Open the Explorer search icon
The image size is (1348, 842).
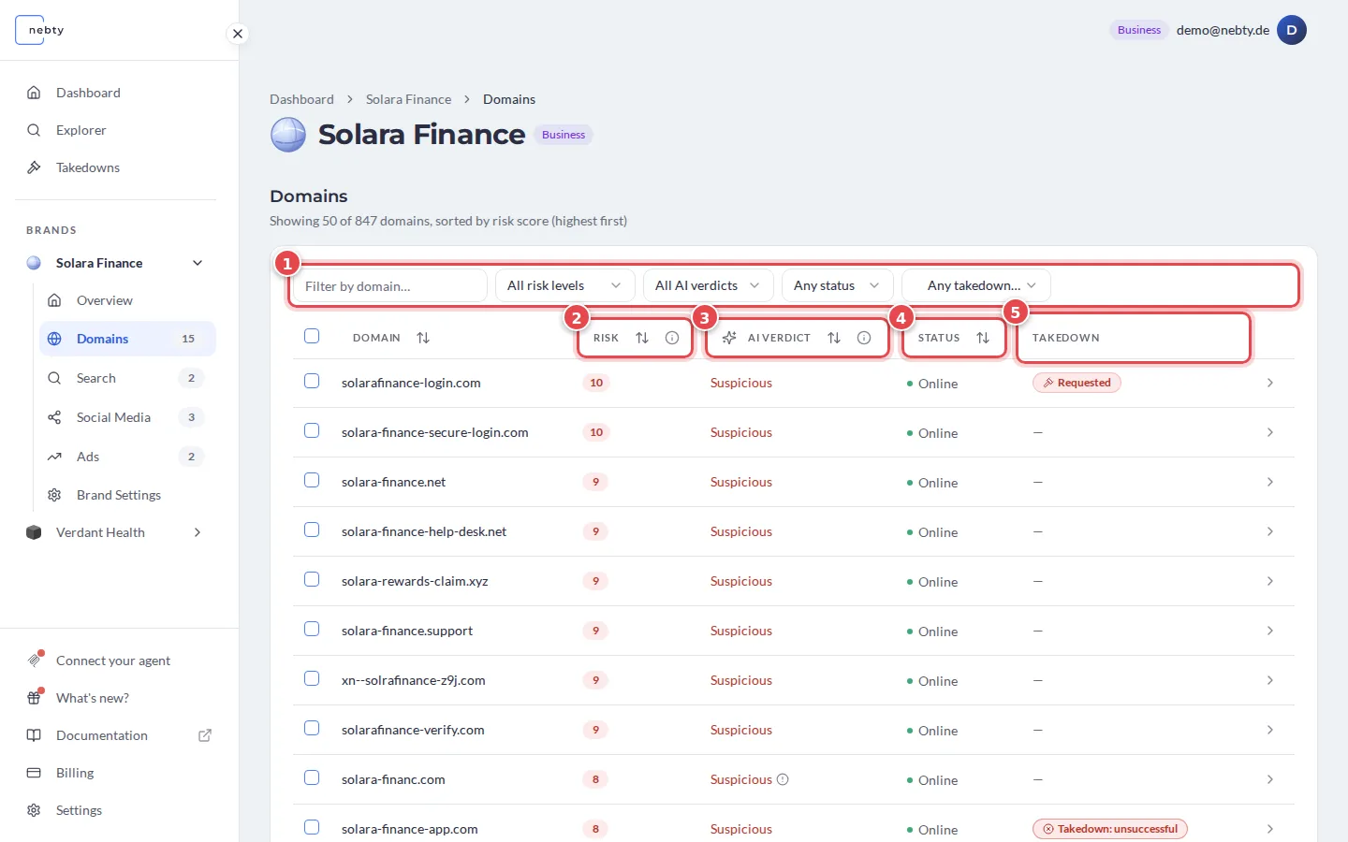point(34,130)
